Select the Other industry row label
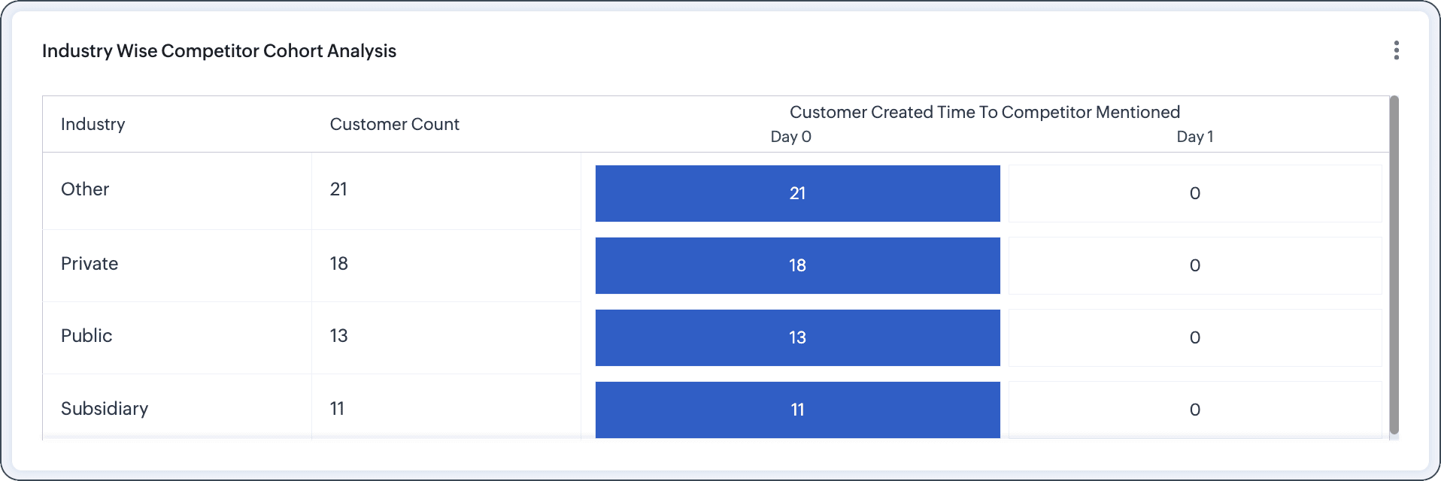 85,189
